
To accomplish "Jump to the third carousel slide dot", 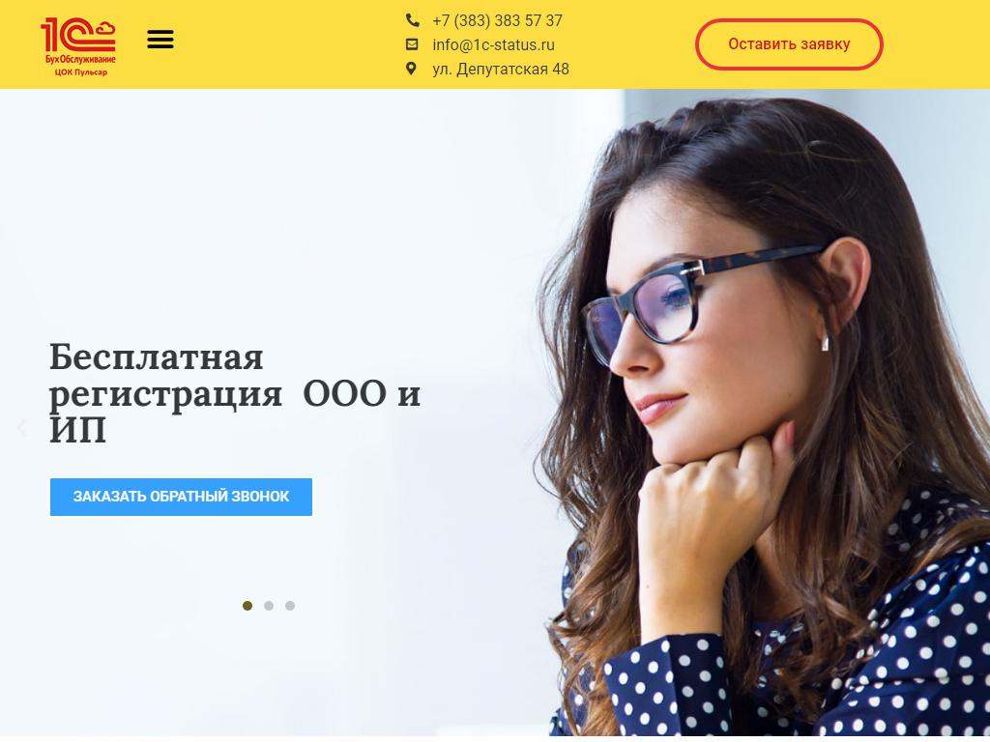I will [x=290, y=606].
